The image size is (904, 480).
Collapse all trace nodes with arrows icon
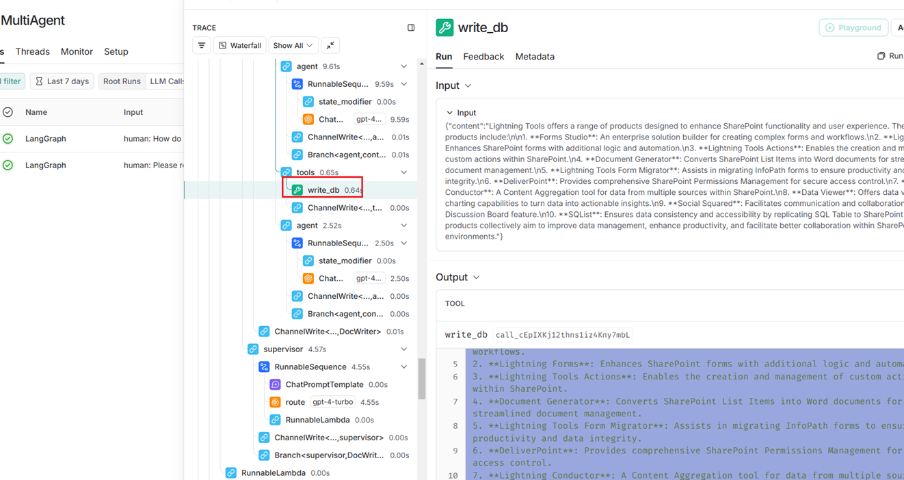(x=330, y=46)
